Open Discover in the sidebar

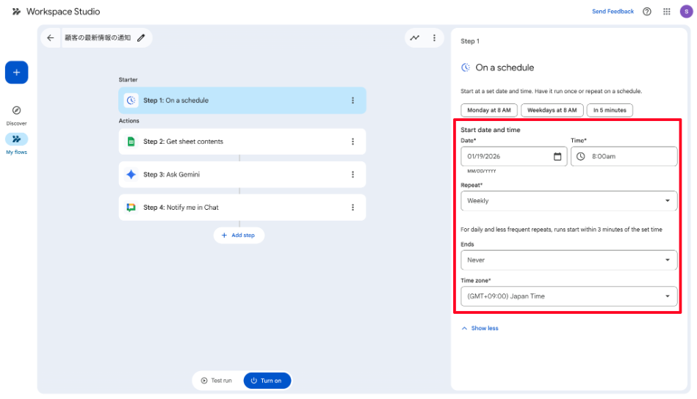pyautogui.click(x=16, y=114)
